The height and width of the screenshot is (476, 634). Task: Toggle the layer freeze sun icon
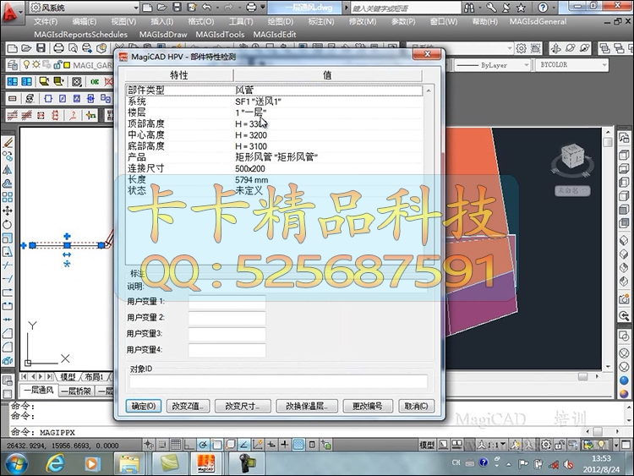[36, 65]
